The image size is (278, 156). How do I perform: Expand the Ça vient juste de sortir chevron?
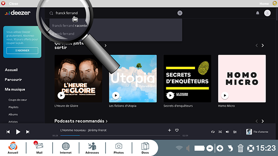106,46
